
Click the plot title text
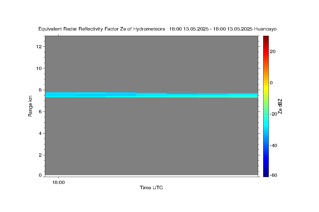click(x=157, y=29)
